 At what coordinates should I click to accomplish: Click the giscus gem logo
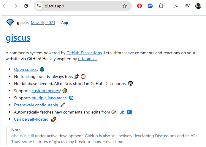(x=10, y=23)
